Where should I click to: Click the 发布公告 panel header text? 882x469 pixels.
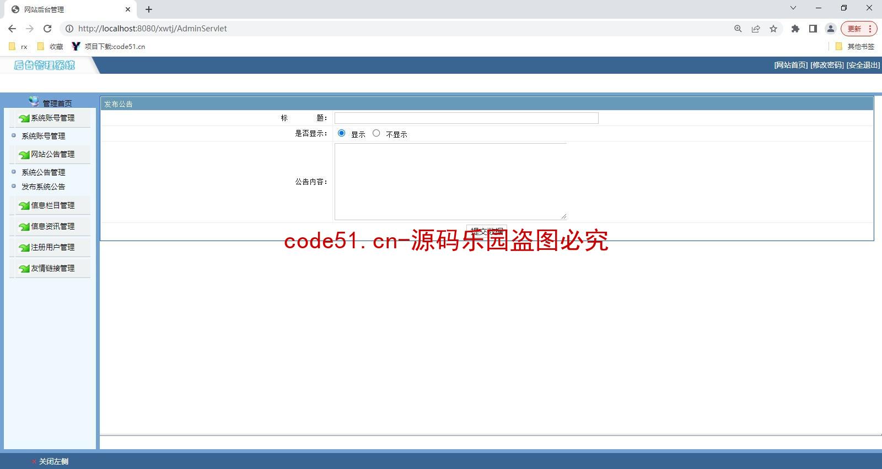(119, 104)
